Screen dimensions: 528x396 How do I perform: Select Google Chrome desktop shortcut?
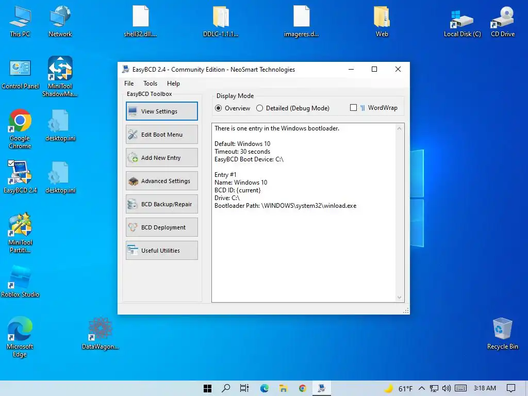(20, 128)
